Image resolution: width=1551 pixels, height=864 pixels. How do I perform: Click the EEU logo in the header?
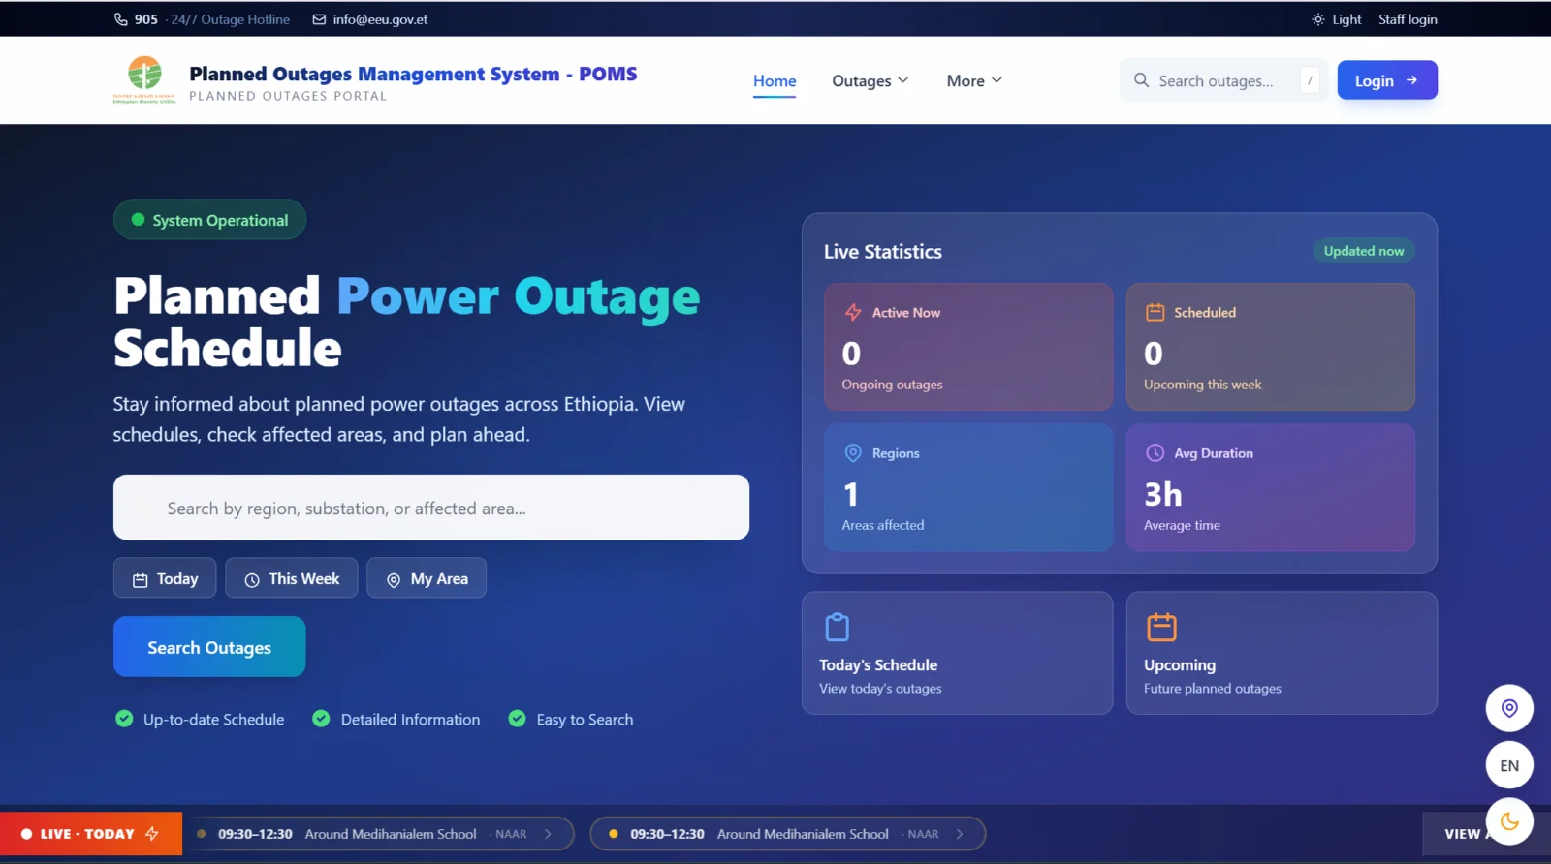144,79
